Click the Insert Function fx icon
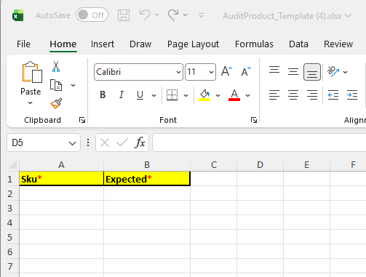 coord(140,142)
